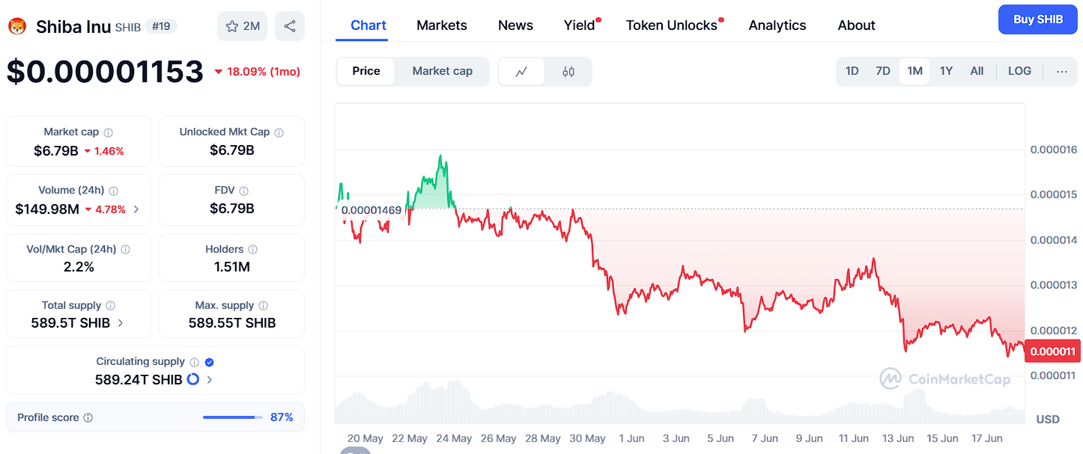The height and width of the screenshot is (454, 1083).
Task: Switch to candlestick chart view icon
Action: (568, 72)
